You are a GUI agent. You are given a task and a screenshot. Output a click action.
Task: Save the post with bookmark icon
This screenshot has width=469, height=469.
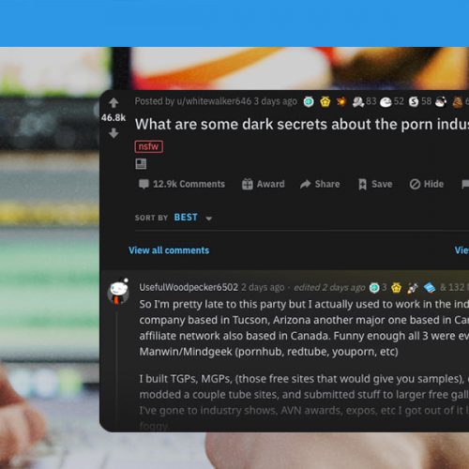tap(375, 184)
